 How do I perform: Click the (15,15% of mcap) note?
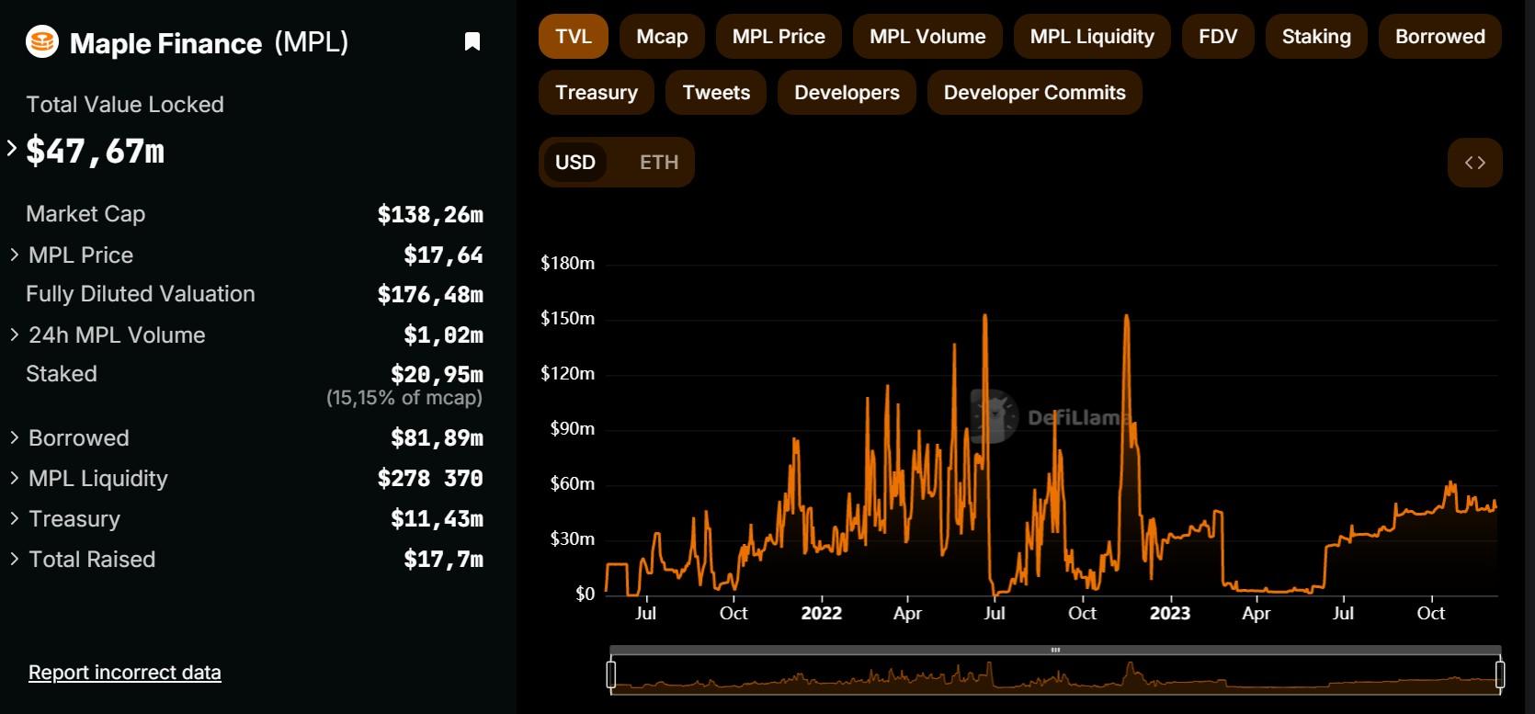[404, 398]
